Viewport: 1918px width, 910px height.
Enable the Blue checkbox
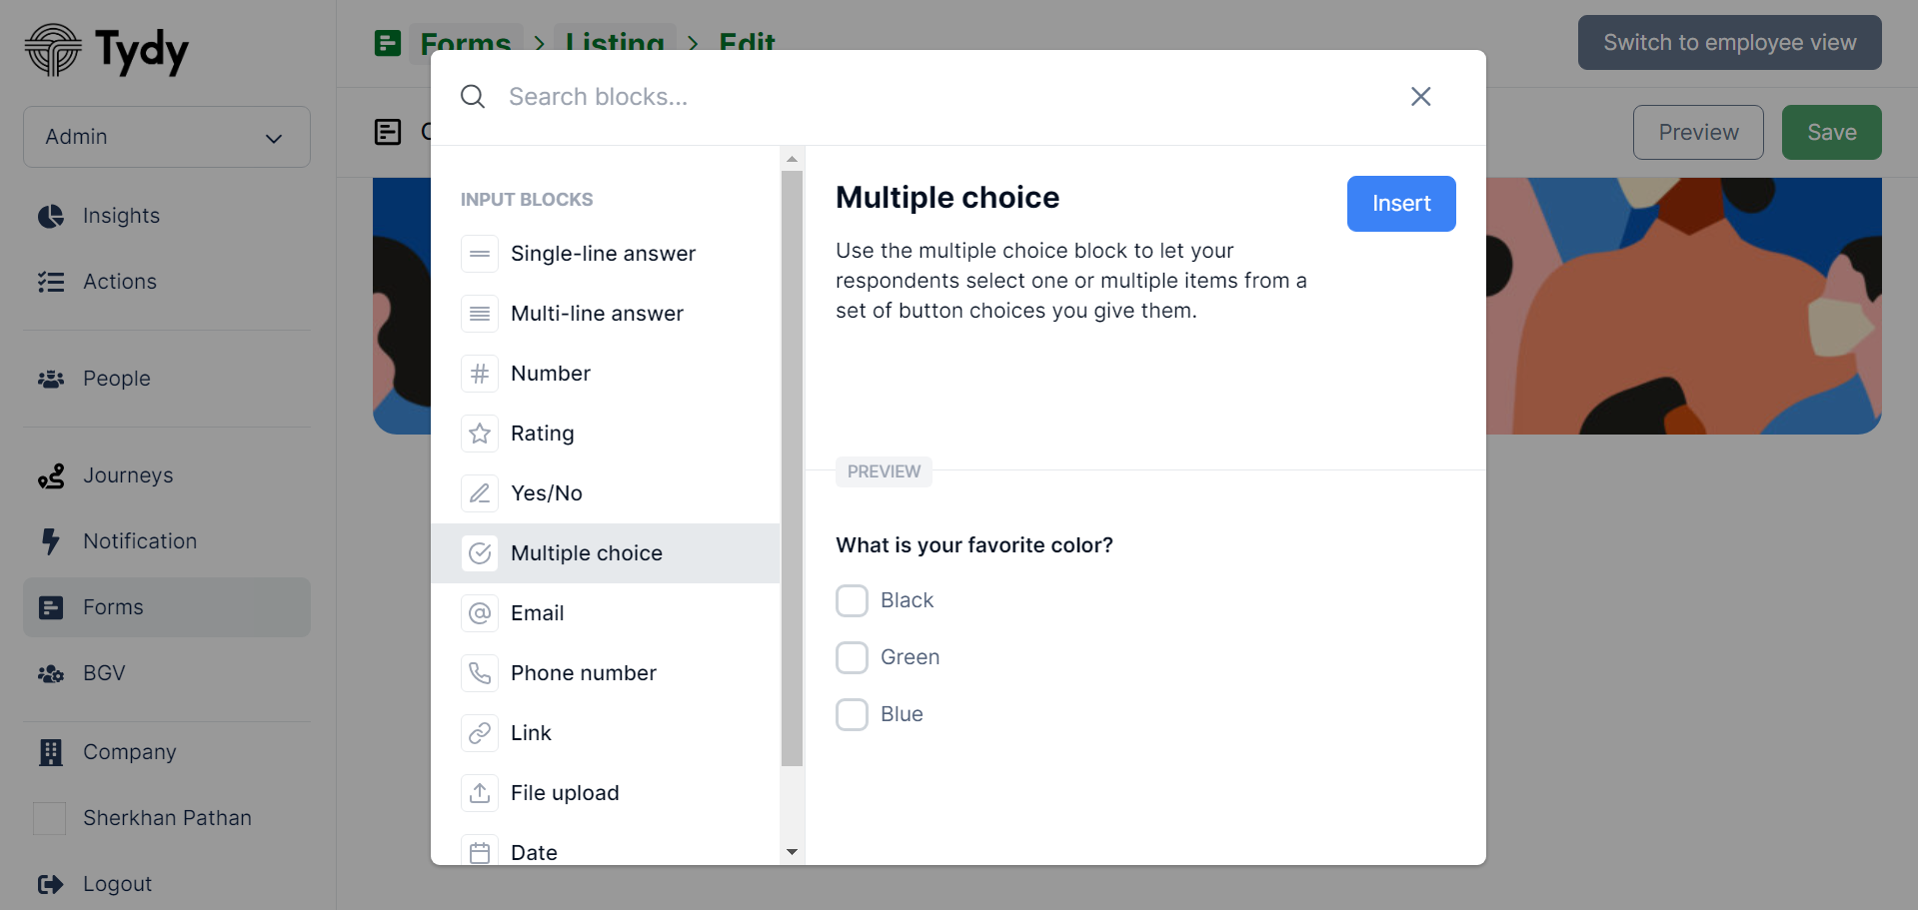[x=852, y=715]
